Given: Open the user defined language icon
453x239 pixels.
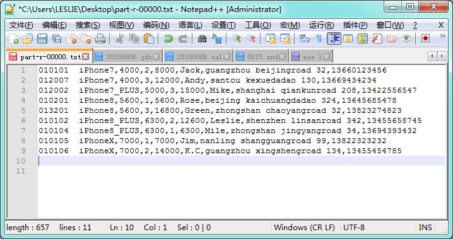Looking at the screenshot, I should [x=348, y=38].
